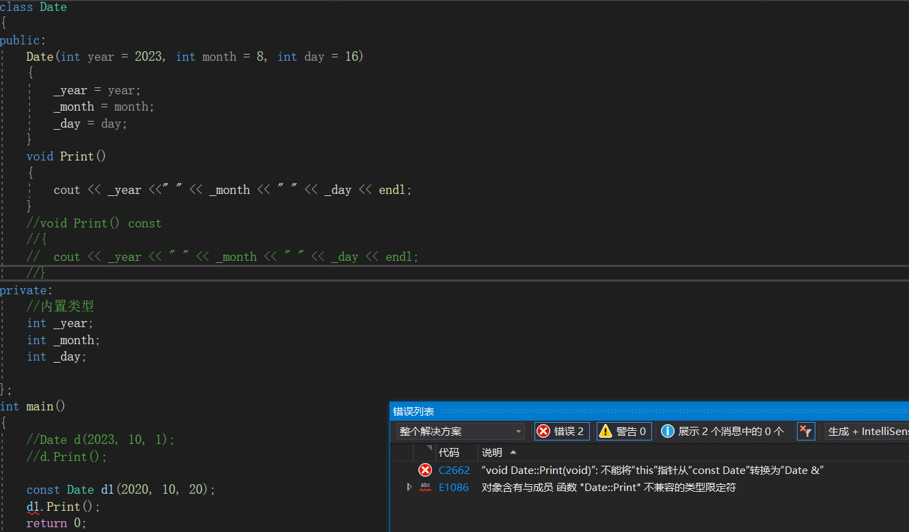
Task: Click the //内置类型 comment
Action: click(x=60, y=307)
